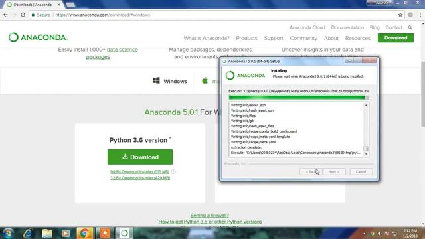This screenshot has height=239, width=425.
Task: Select log line 'extraction complete.'
Action: click(246, 147)
